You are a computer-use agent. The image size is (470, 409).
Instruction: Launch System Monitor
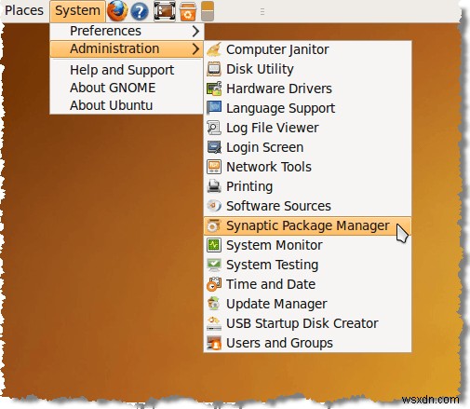[307, 245]
